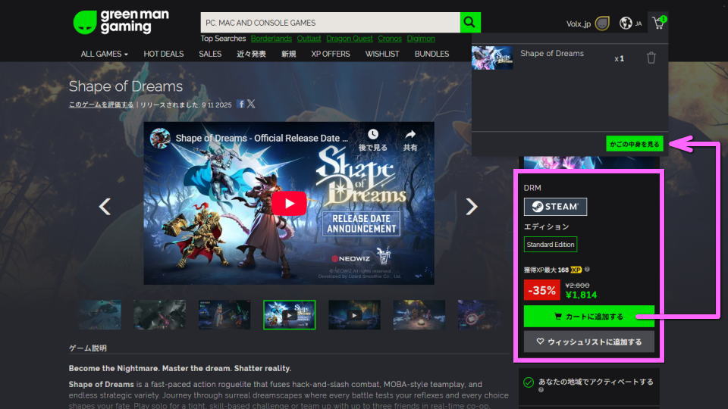Image resolution: width=728 pixels, height=409 pixels.
Task: Select the fifth video thumbnail
Action: click(x=354, y=315)
